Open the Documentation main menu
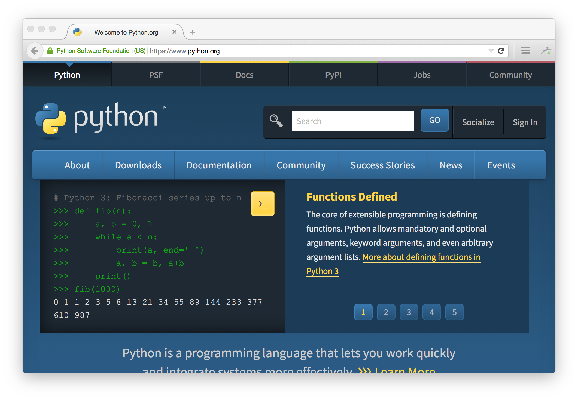Viewport: 578px width, 400px height. [219, 165]
